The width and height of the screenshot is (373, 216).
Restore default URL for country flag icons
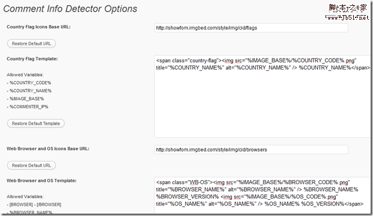[31, 43]
